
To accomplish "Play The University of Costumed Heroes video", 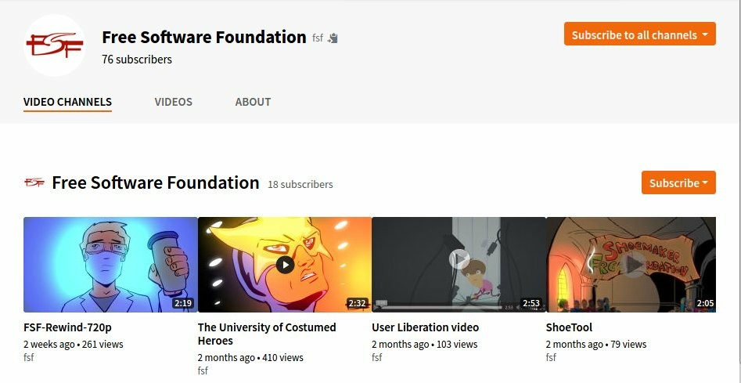I will (x=285, y=264).
